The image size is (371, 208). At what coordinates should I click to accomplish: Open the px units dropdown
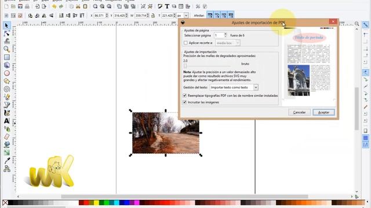[x=186, y=16]
